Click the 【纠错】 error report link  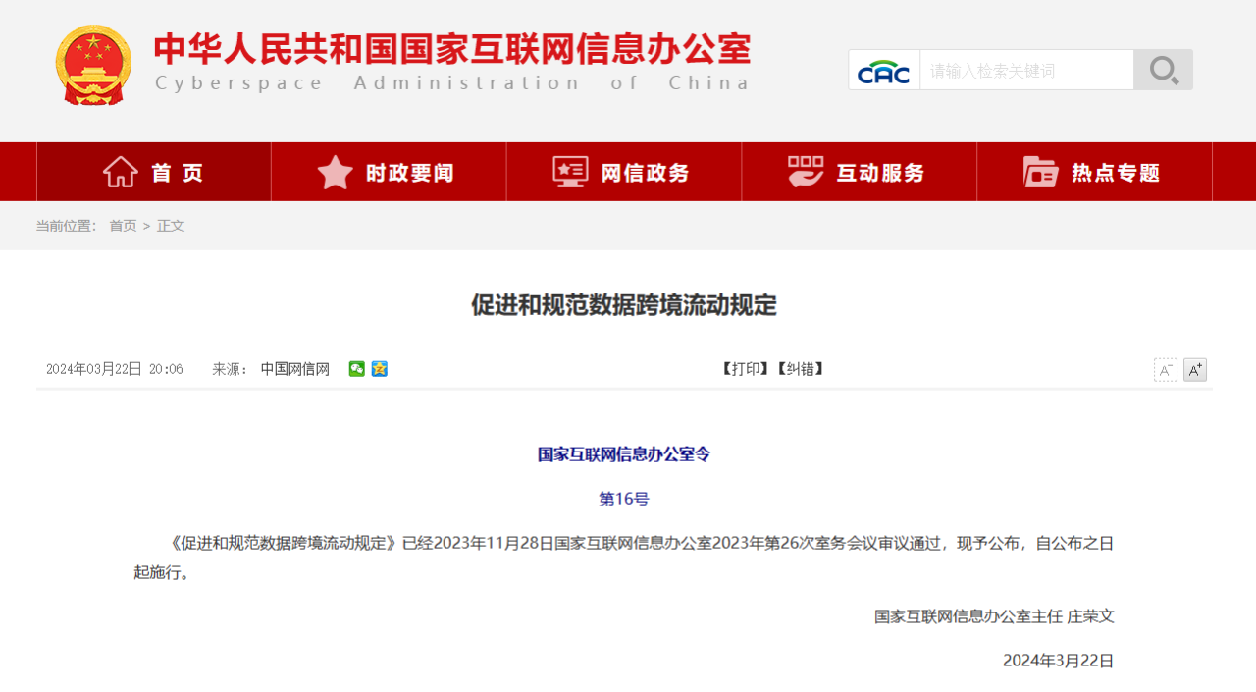pos(801,369)
